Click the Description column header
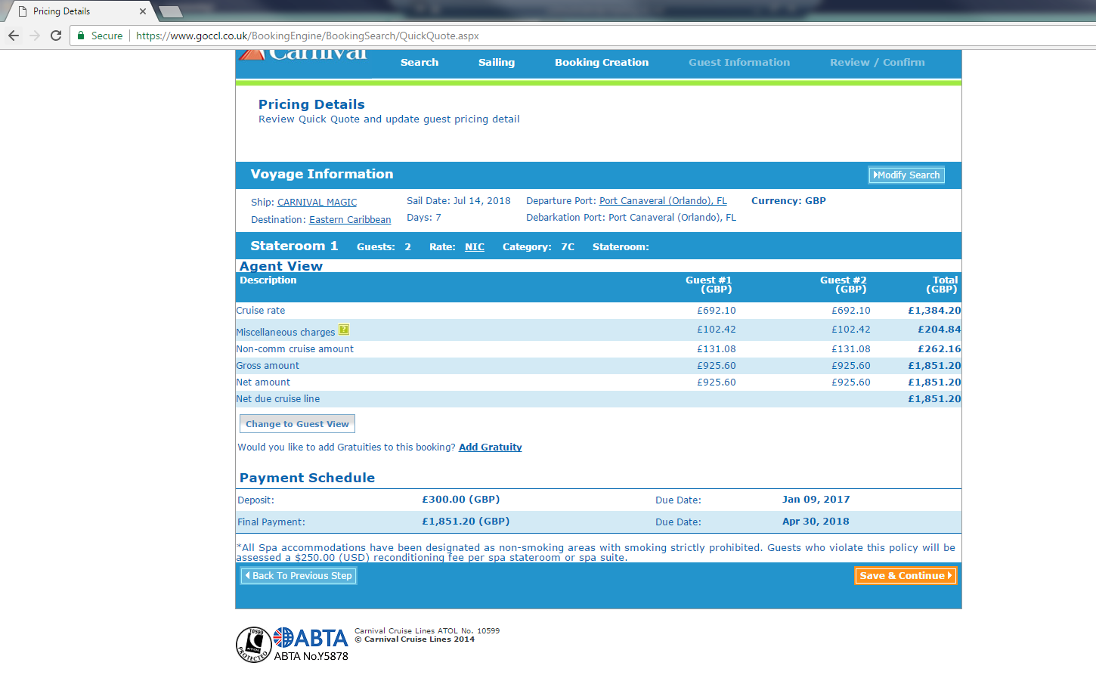The width and height of the screenshot is (1096, 675). [x=268, y=280]
